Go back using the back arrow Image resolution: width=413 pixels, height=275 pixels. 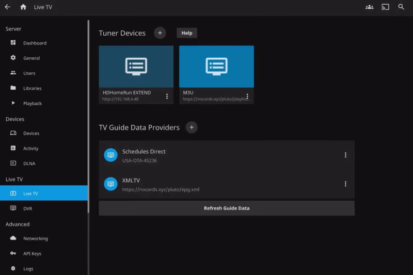7,7
